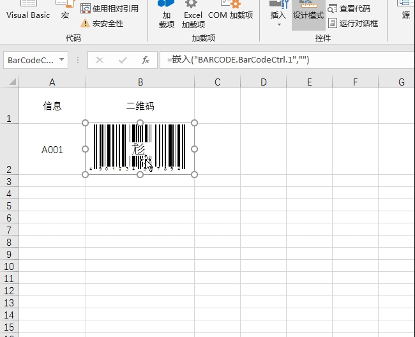Toggle 使用相对引用 relative references
This screenshot has height=337, width=415.
coord(109,8)
